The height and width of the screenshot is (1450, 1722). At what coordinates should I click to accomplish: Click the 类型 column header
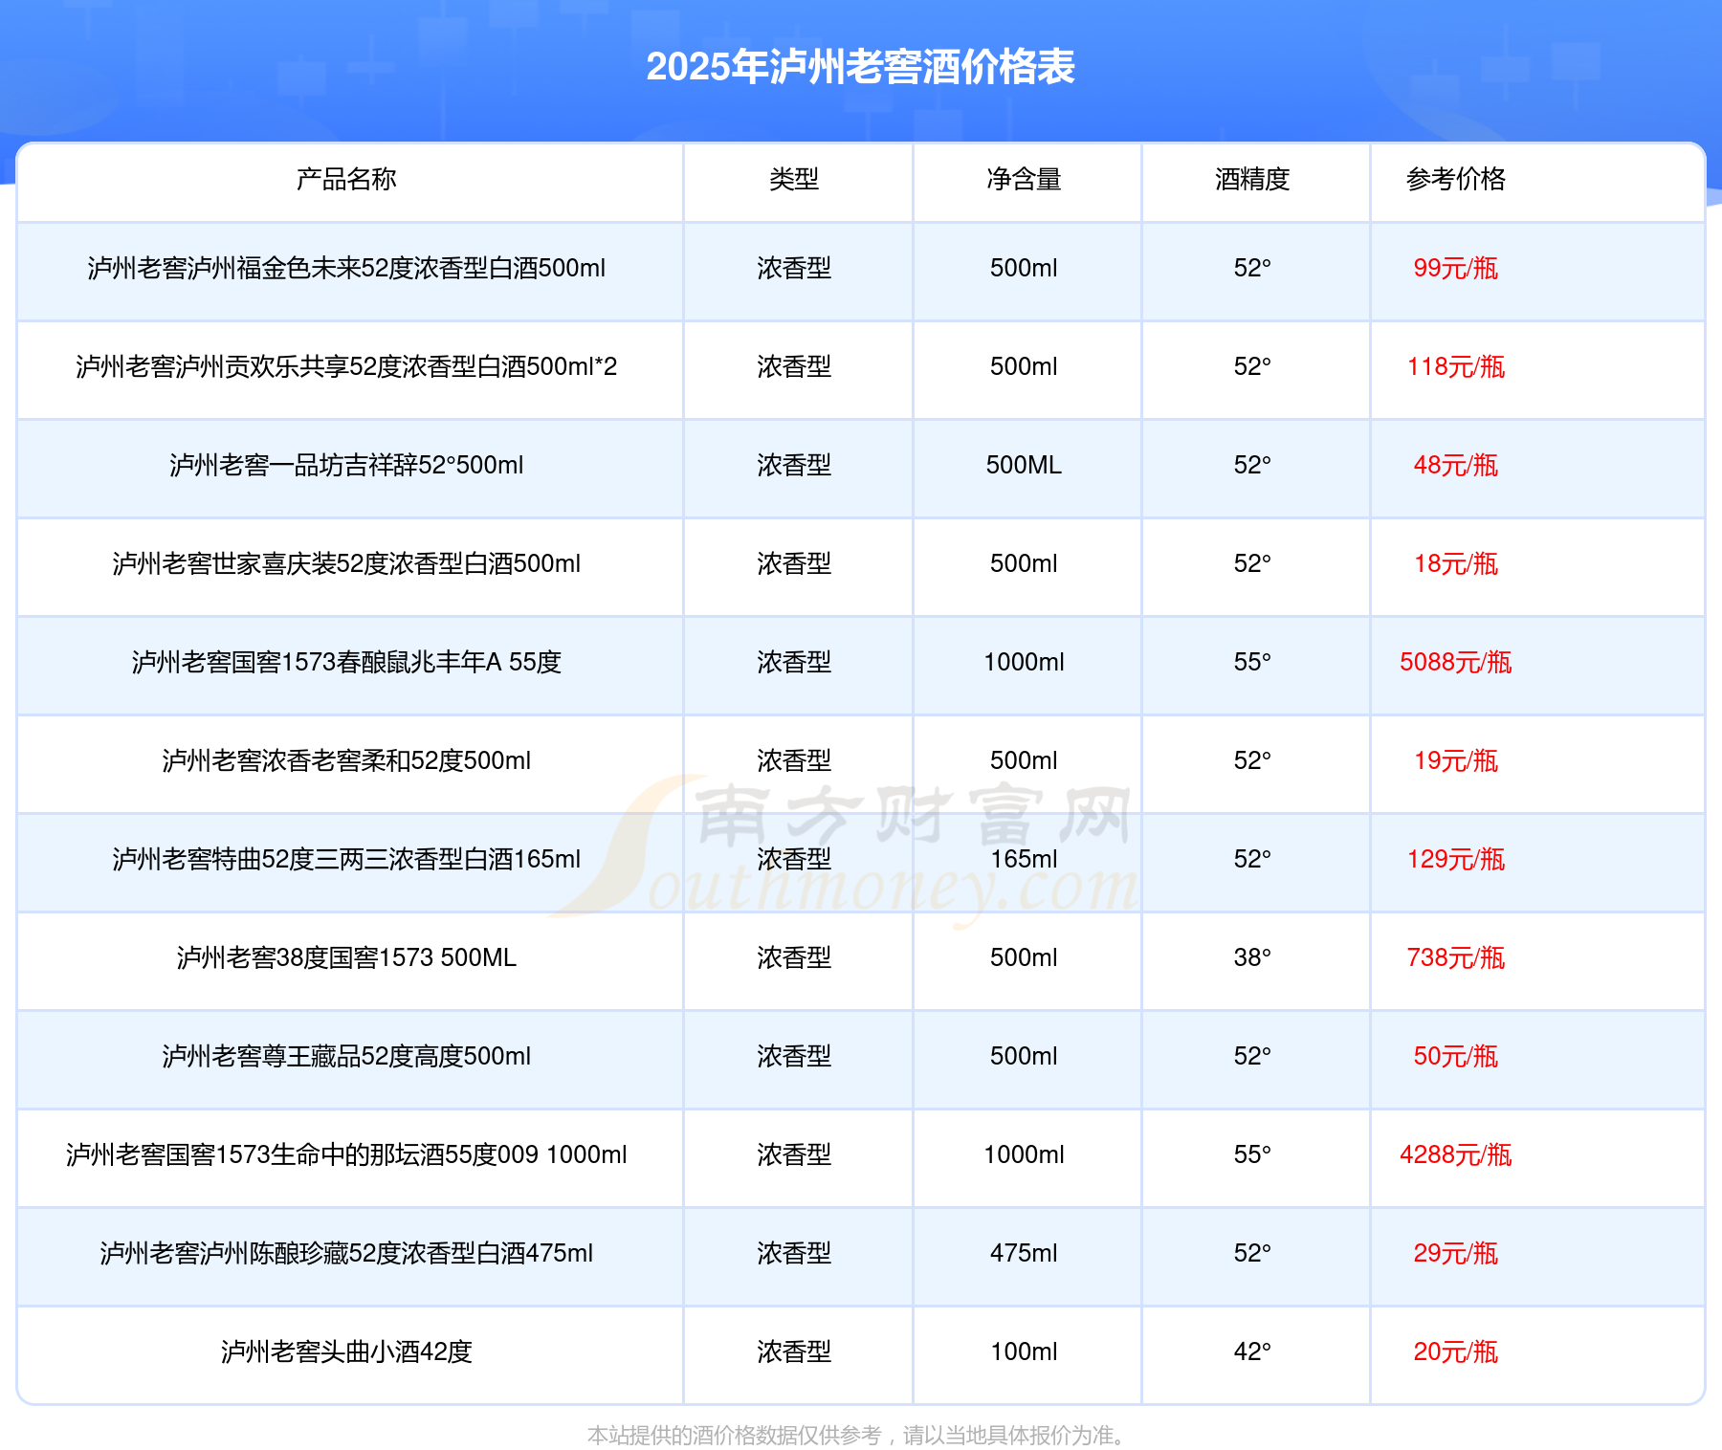(794, 179)
